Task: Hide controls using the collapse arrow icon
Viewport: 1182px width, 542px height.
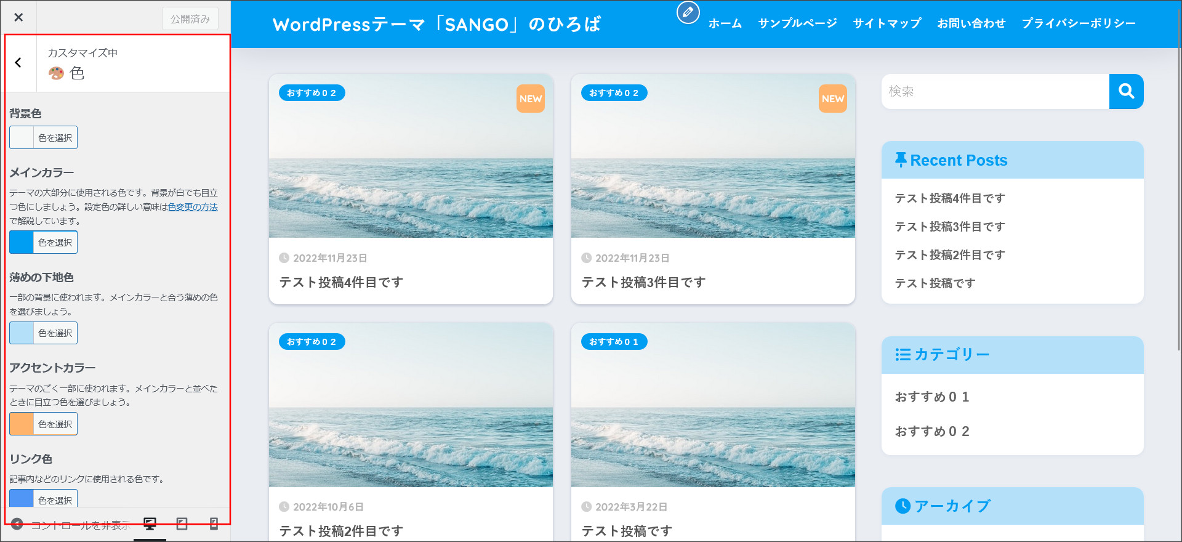Action: point(17,524)
